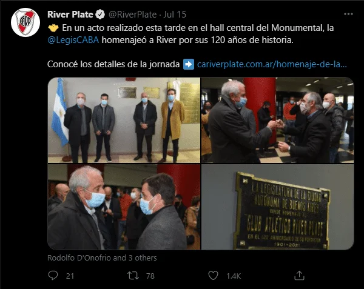Open the River Plate display name

(70, 15)
